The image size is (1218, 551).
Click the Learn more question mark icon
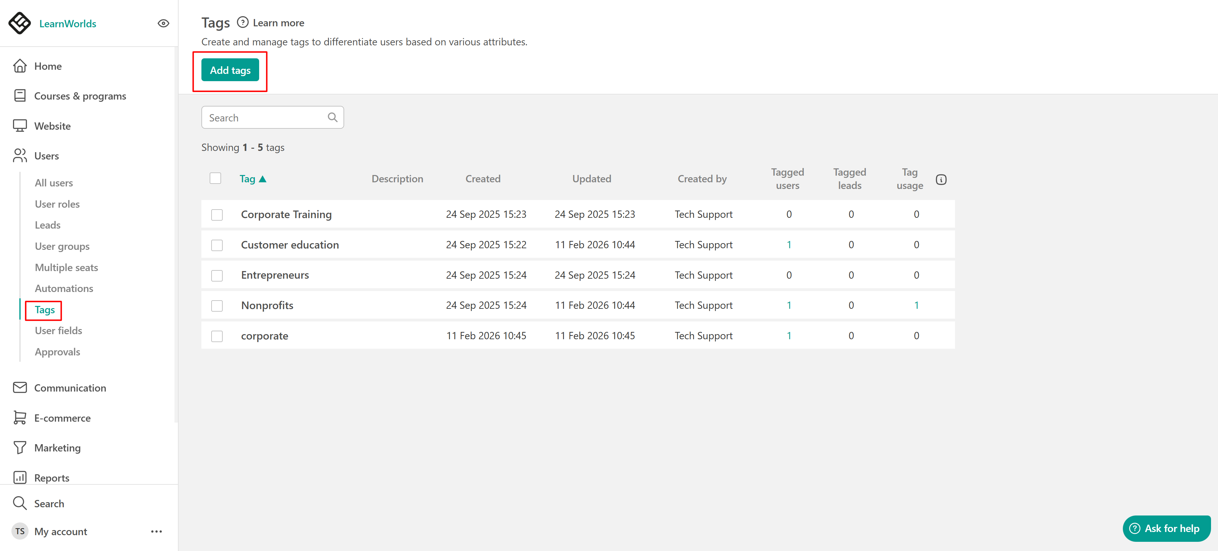coord(243,23)
